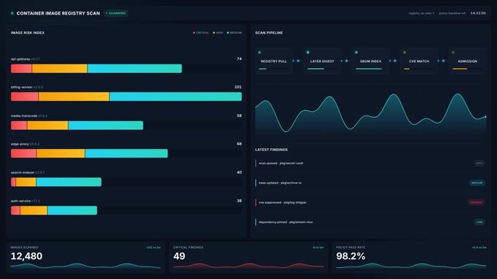
Task: Click the SCAN PIPELINE panel heading
Action: pos(269,33)
